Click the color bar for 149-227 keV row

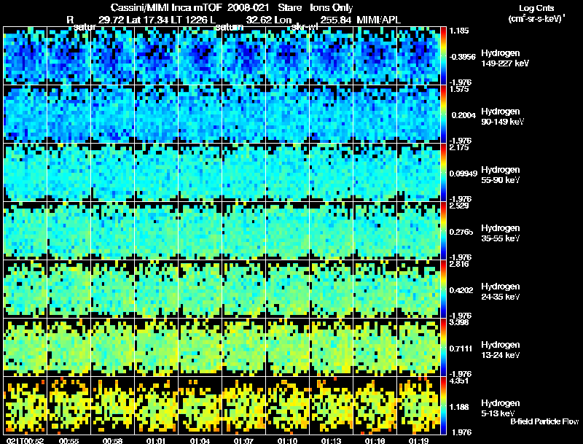443,56
